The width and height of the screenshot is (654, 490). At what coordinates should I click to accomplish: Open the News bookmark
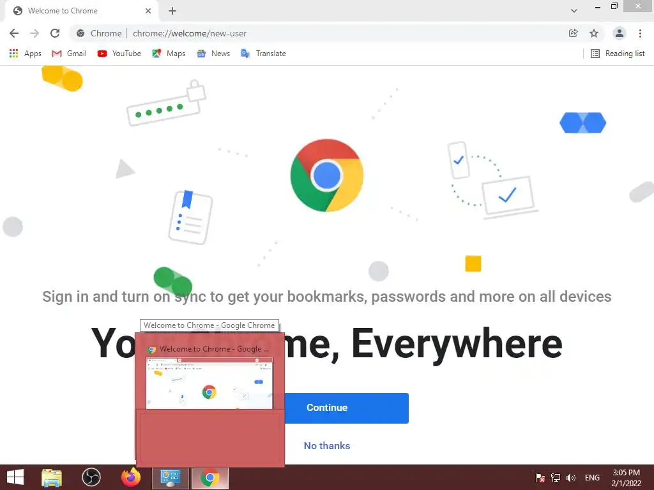tap(213, 54)
